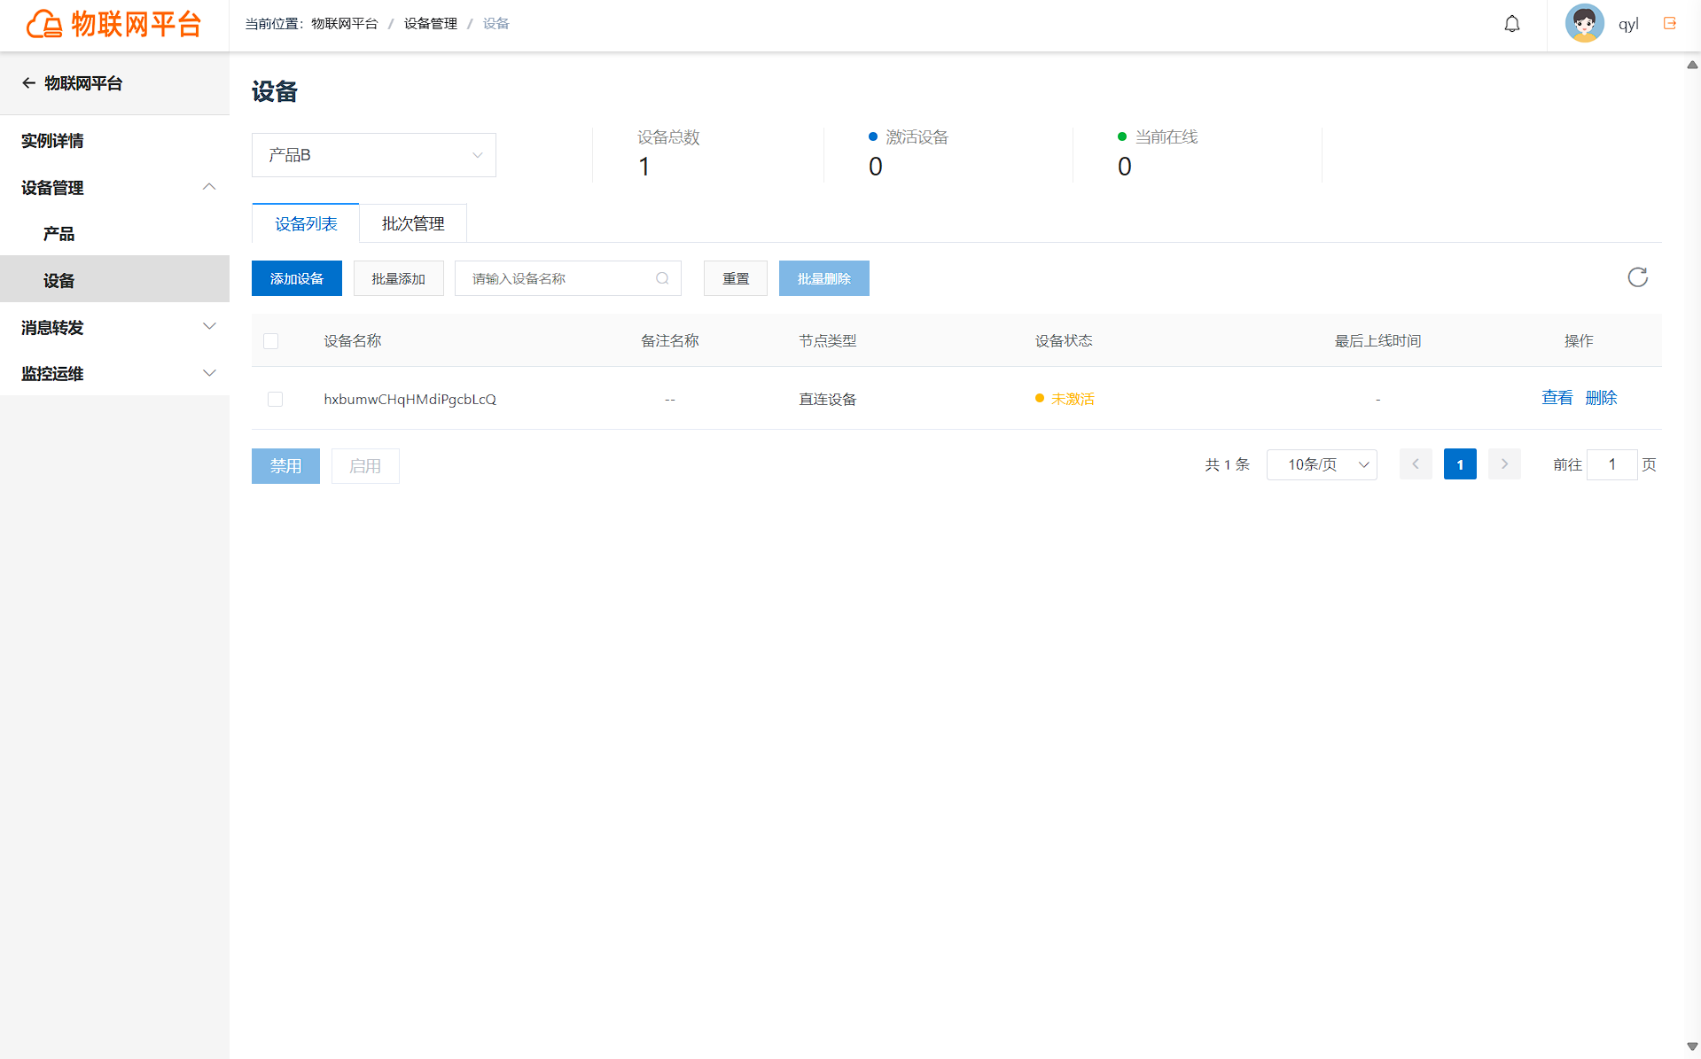
Task: Switch to the 批次管理 tab
Action: pos(413,223)
